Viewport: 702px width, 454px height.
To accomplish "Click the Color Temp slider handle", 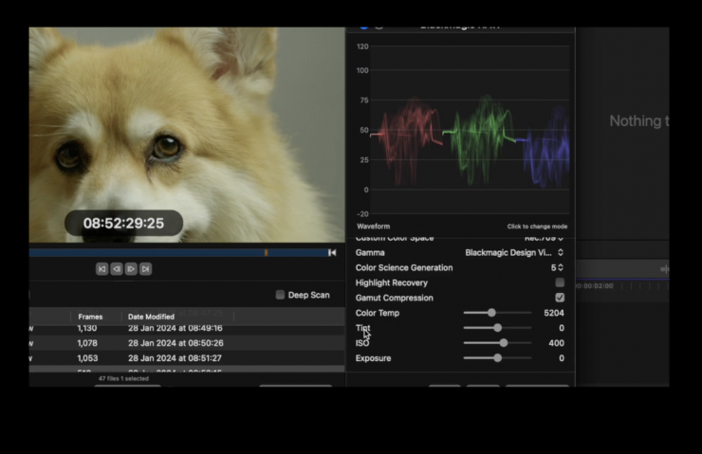I will point(491,313).
